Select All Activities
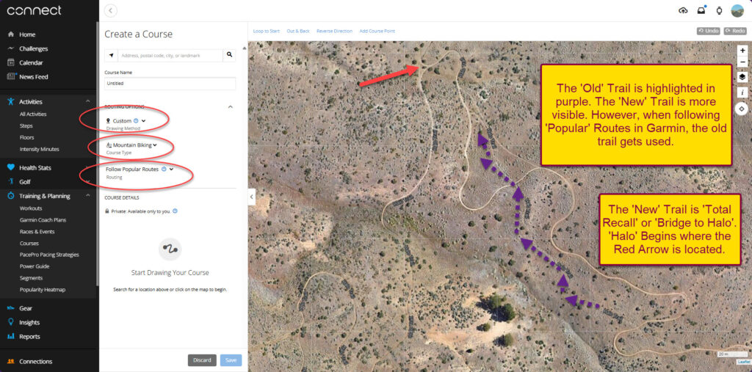The height and width of the screenshot is (372, 752). click(33, 114)
